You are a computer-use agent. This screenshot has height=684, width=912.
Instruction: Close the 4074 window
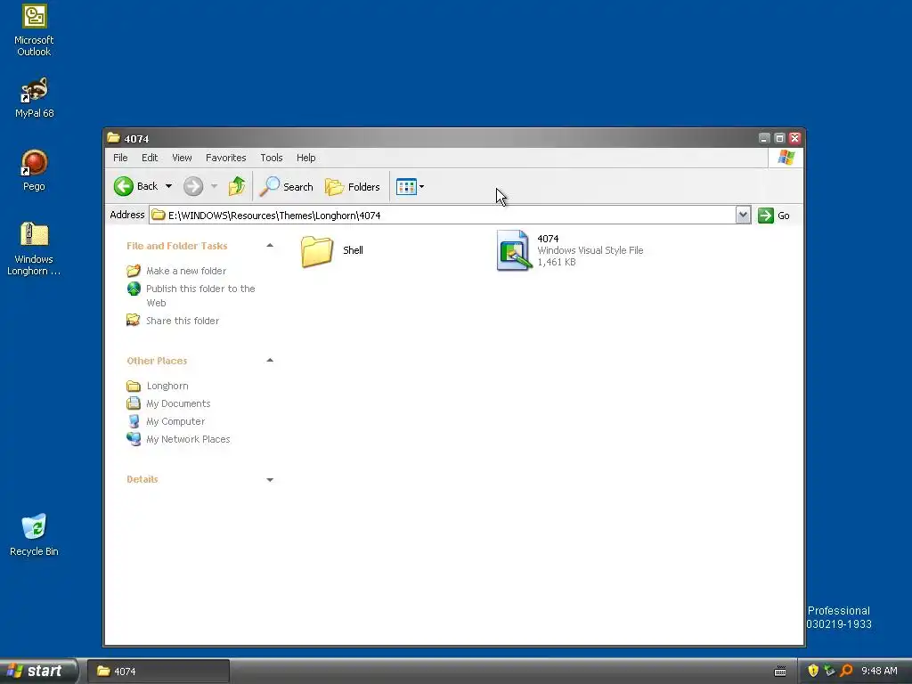click(794, 138)
